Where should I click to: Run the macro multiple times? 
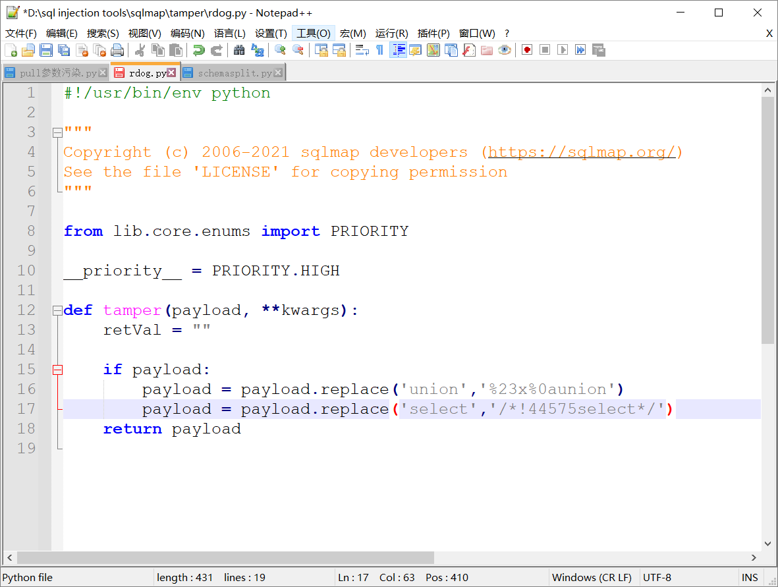click(x=581, y=50)
